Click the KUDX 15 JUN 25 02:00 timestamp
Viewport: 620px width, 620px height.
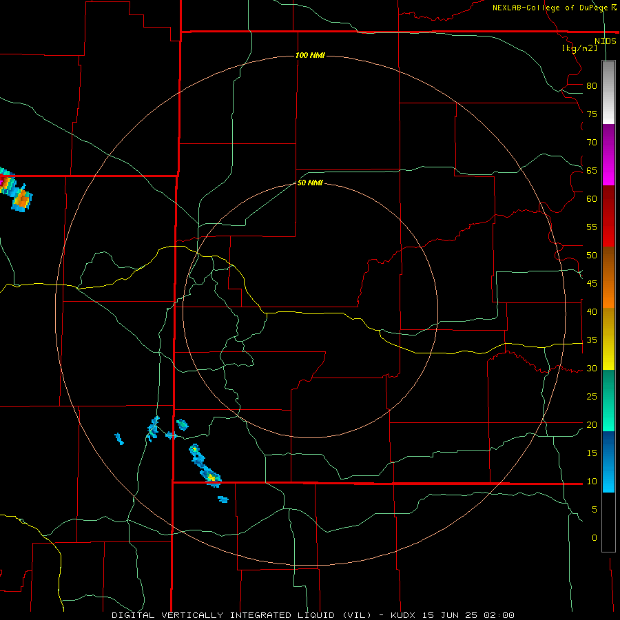tap(453, 615)
